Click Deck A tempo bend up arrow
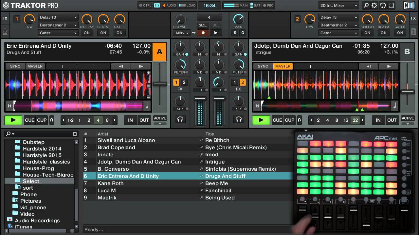 tap(141, 66)
